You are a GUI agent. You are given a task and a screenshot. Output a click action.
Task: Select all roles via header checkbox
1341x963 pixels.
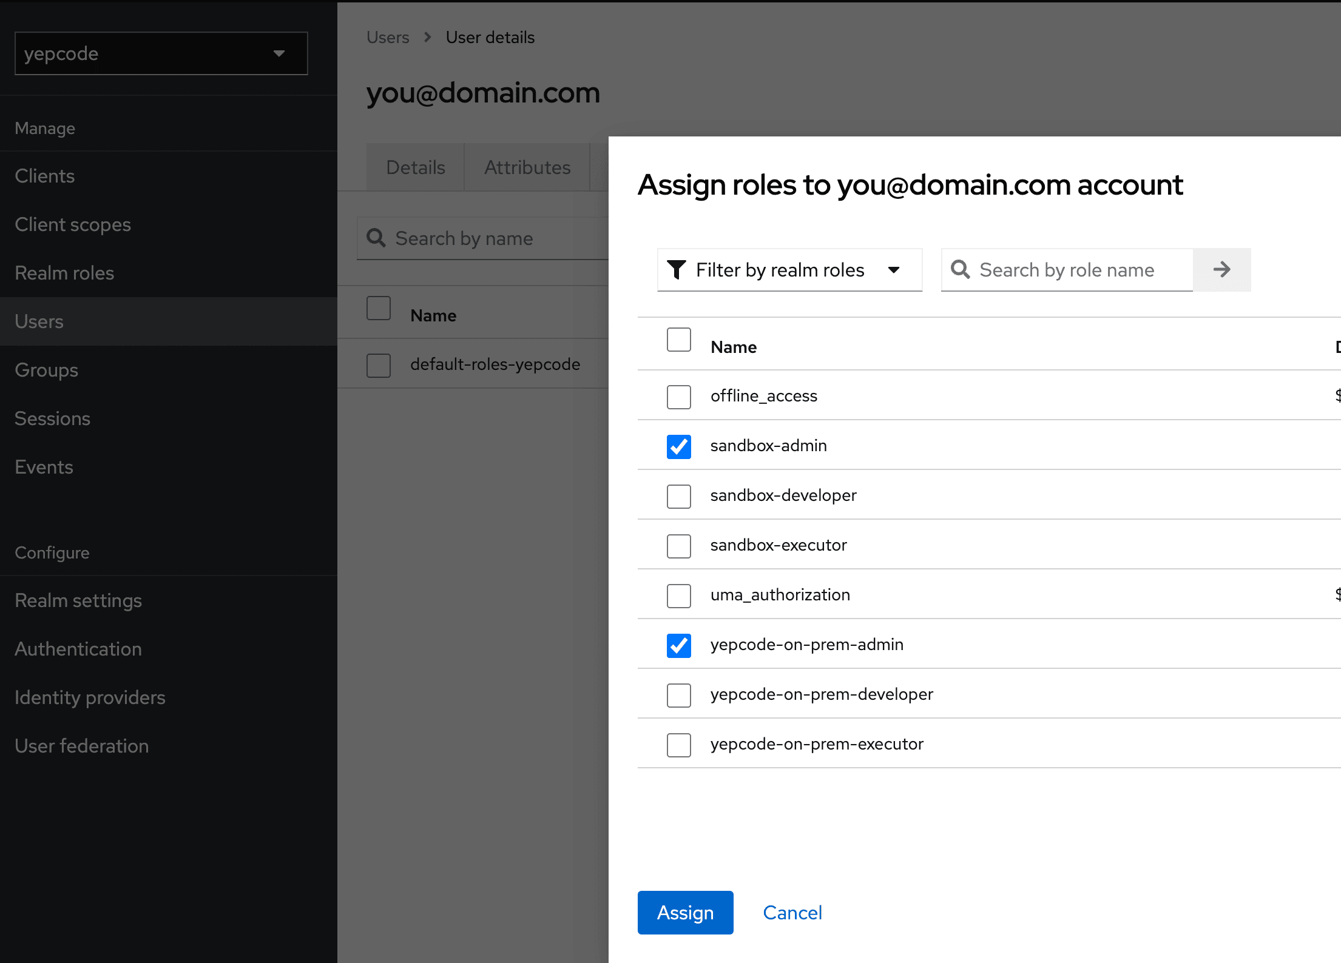coord(678,340)
